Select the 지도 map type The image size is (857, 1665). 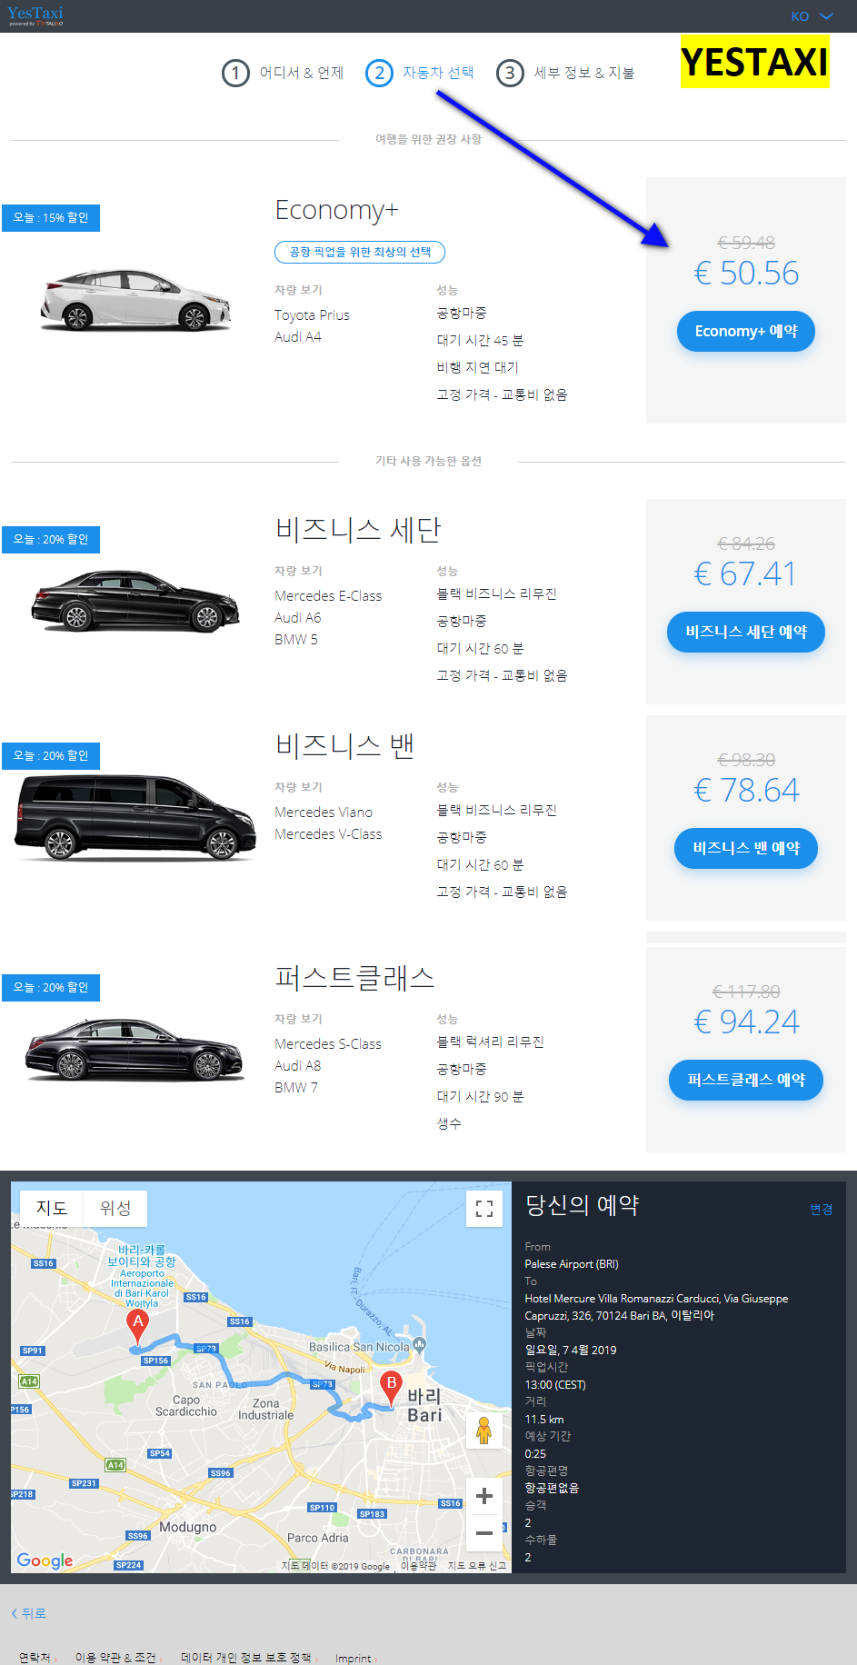(52, 1208)
